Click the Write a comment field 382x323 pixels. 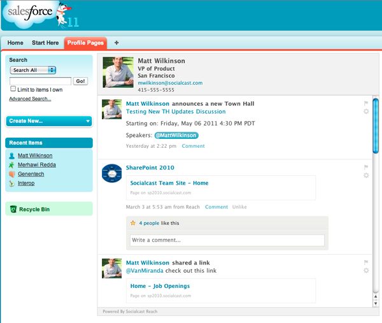coord(227,240)
